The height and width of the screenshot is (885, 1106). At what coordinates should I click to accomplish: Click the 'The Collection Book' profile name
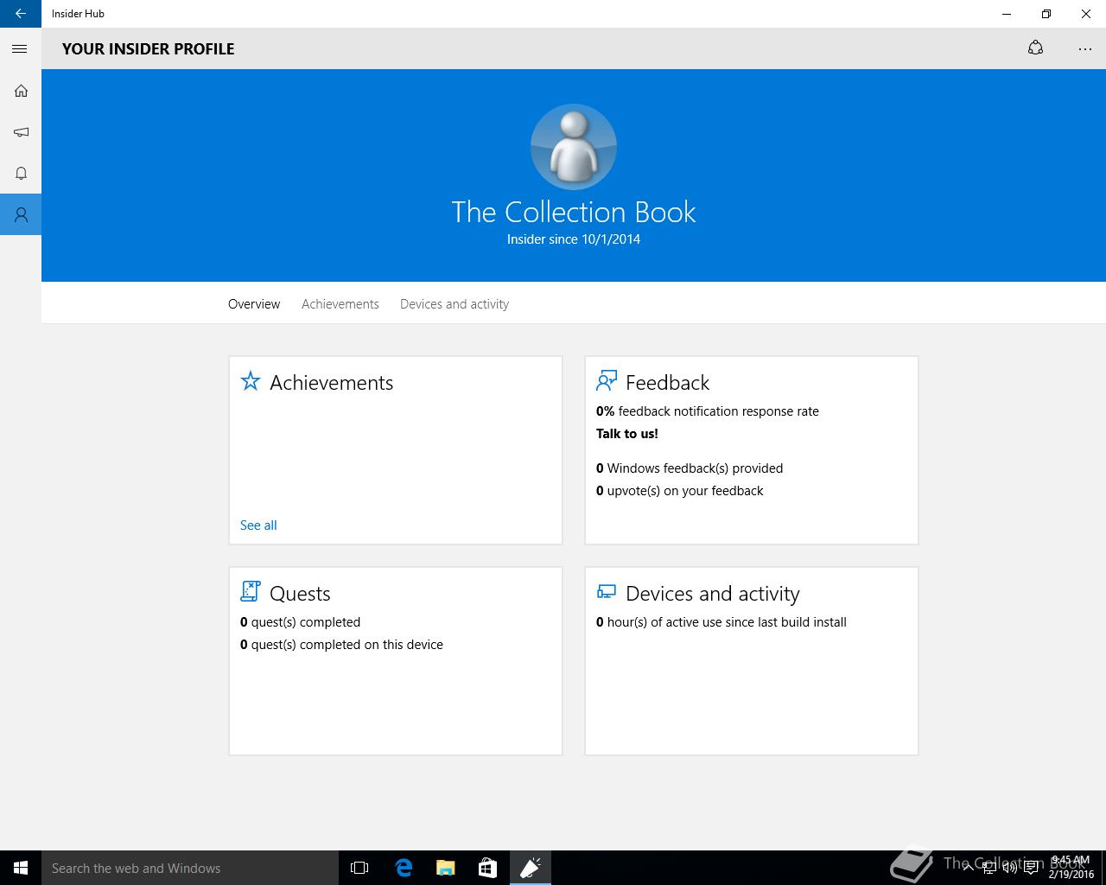coord(574,213)
